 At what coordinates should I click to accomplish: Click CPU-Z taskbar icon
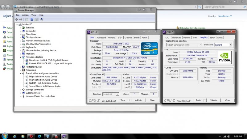(x=64, y=136)
